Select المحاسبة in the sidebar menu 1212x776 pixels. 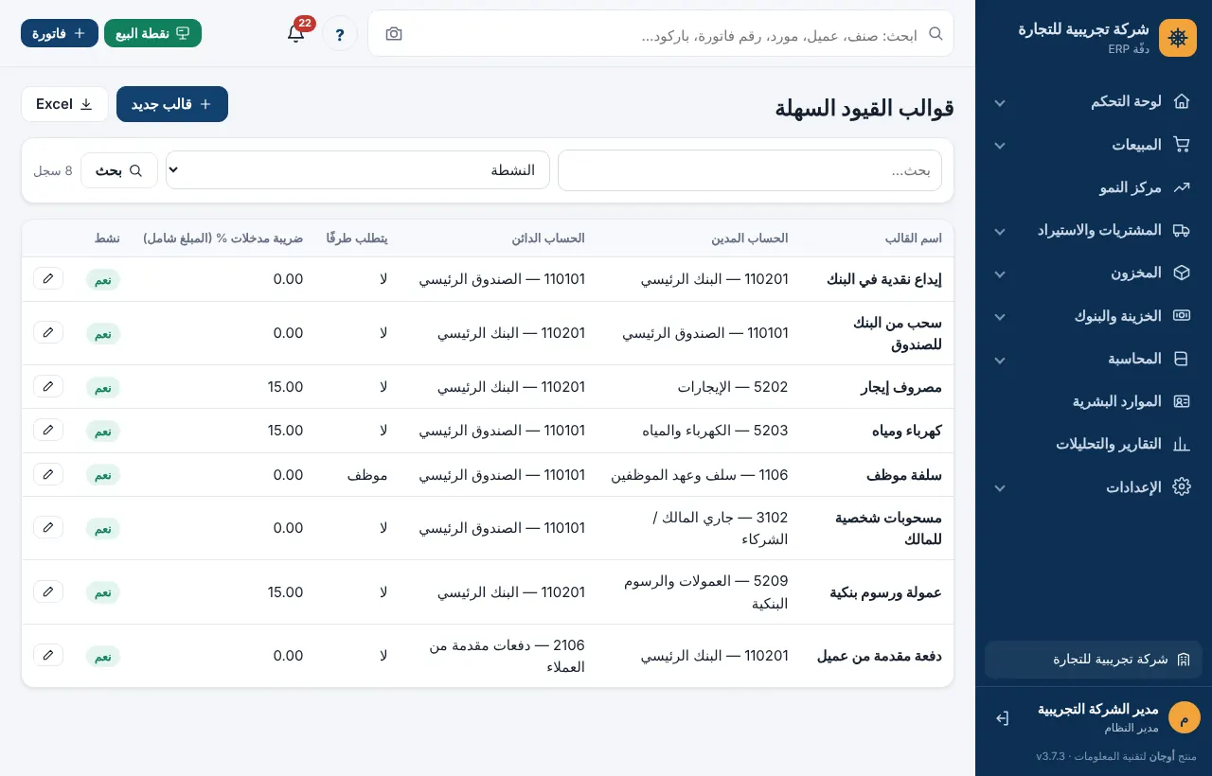[x=1094, y=359]
